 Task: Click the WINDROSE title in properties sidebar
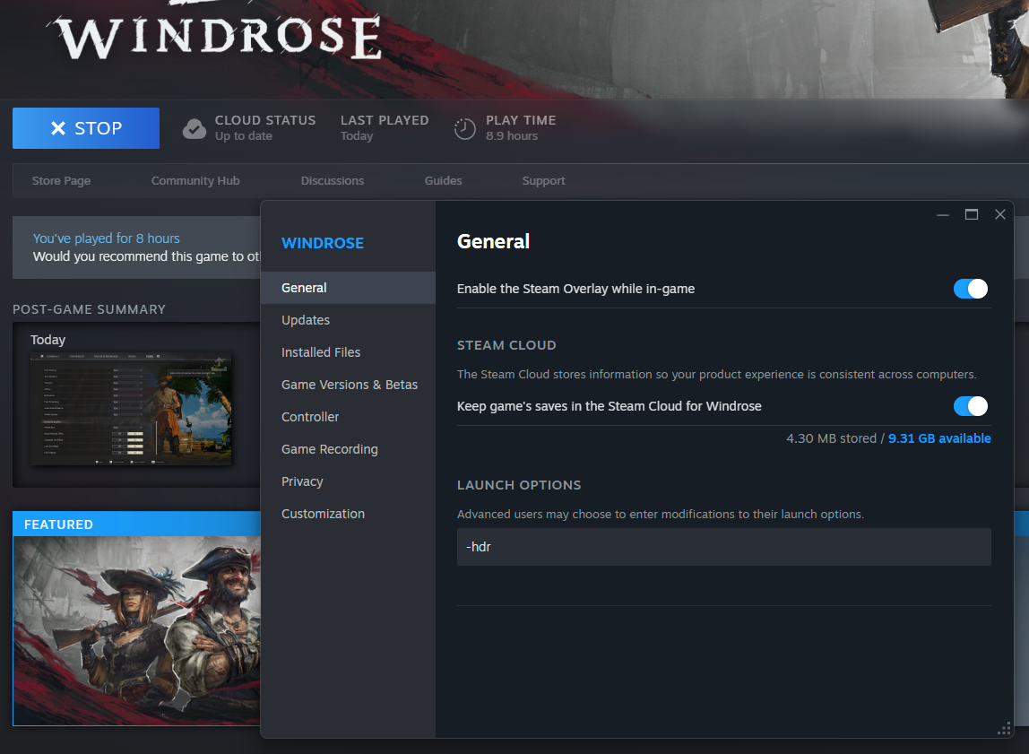(x=322, y=243)
